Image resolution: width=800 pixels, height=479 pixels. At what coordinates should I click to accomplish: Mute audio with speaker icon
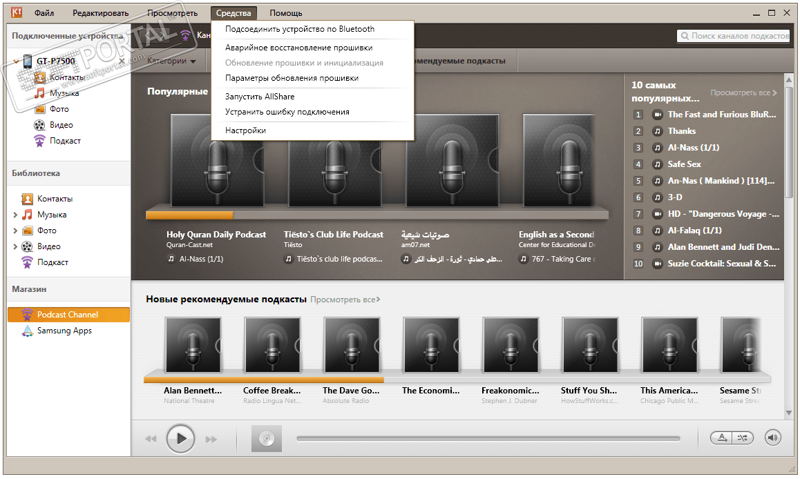coord(773,438)
